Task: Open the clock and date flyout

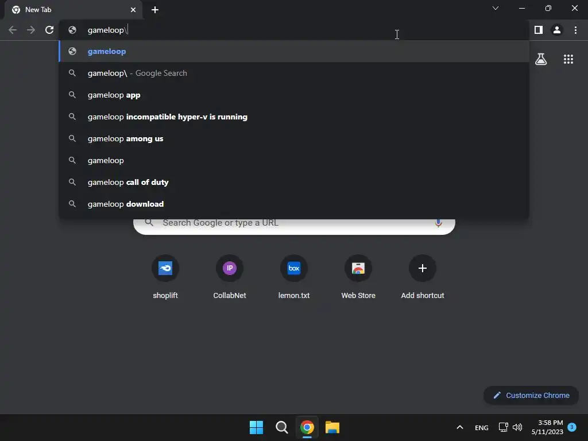Action: [x=547, y=427]
